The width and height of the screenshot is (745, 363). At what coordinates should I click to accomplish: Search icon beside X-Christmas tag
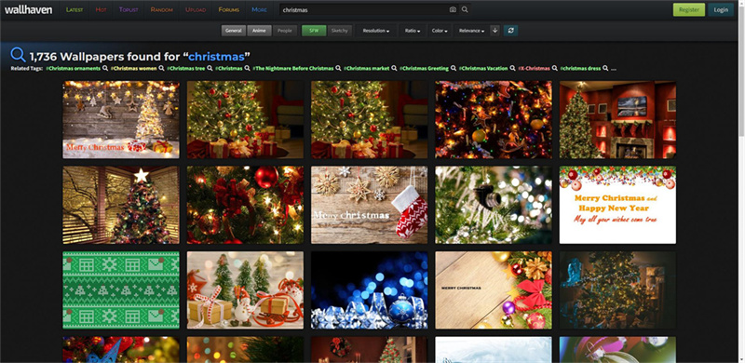(554, 69)
